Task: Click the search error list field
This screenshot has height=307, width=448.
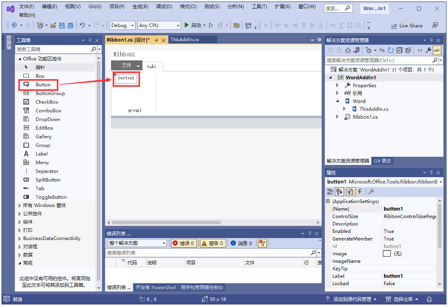Action: click(x=209, y=253)
